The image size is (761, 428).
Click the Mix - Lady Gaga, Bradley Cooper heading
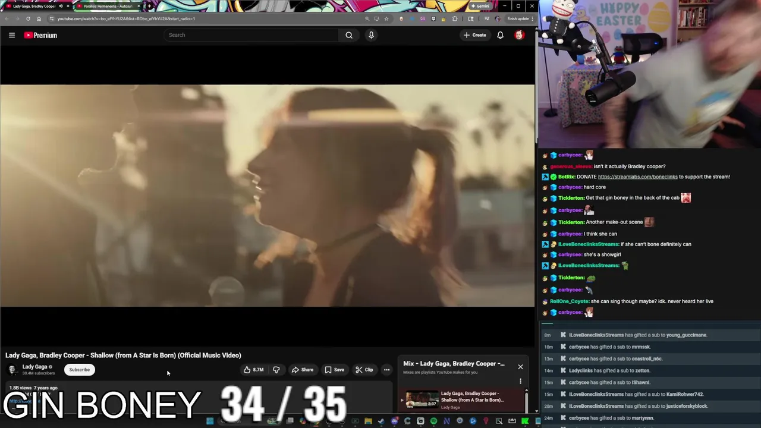point(454,363)
